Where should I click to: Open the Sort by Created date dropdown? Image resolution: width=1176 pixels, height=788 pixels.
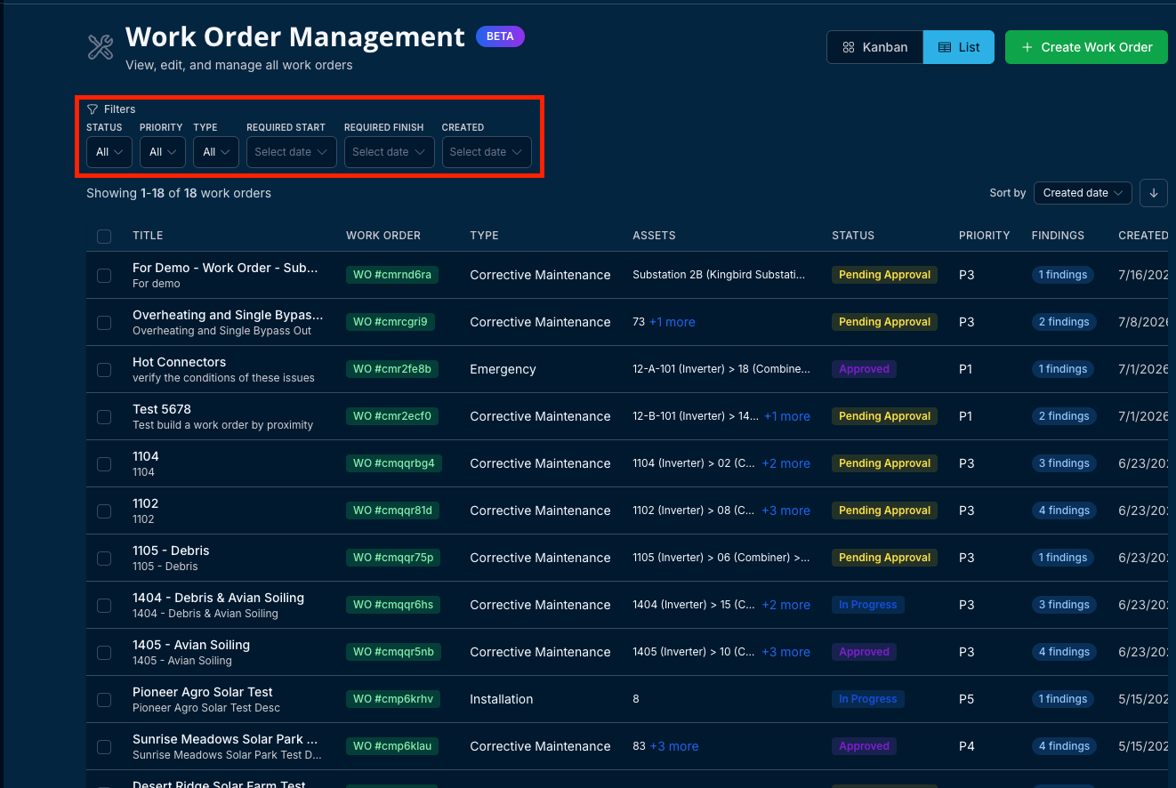1083,193
